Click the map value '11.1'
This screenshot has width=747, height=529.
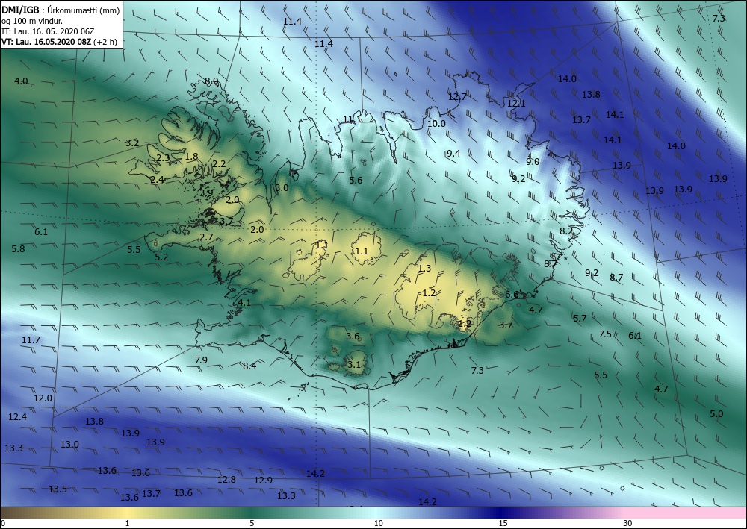[x=352, y=119]
